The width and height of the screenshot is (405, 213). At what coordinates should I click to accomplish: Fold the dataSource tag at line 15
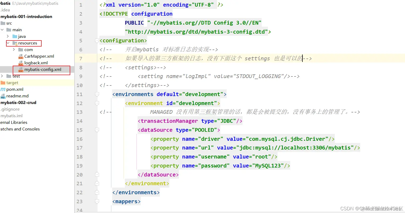97,130
